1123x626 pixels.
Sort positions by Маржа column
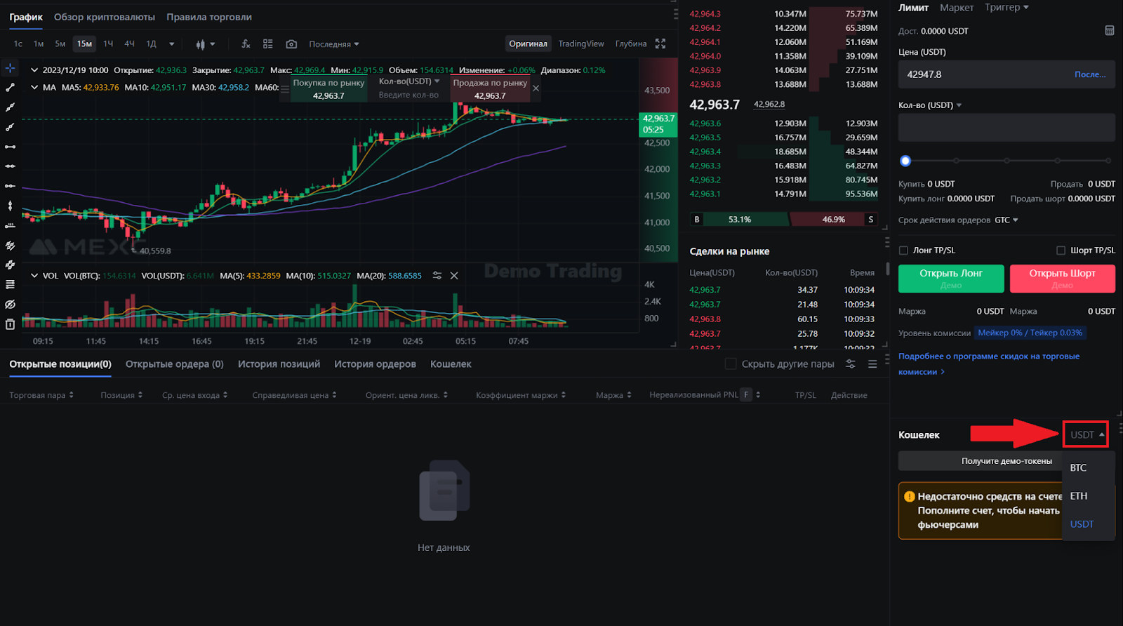point(613,395)
